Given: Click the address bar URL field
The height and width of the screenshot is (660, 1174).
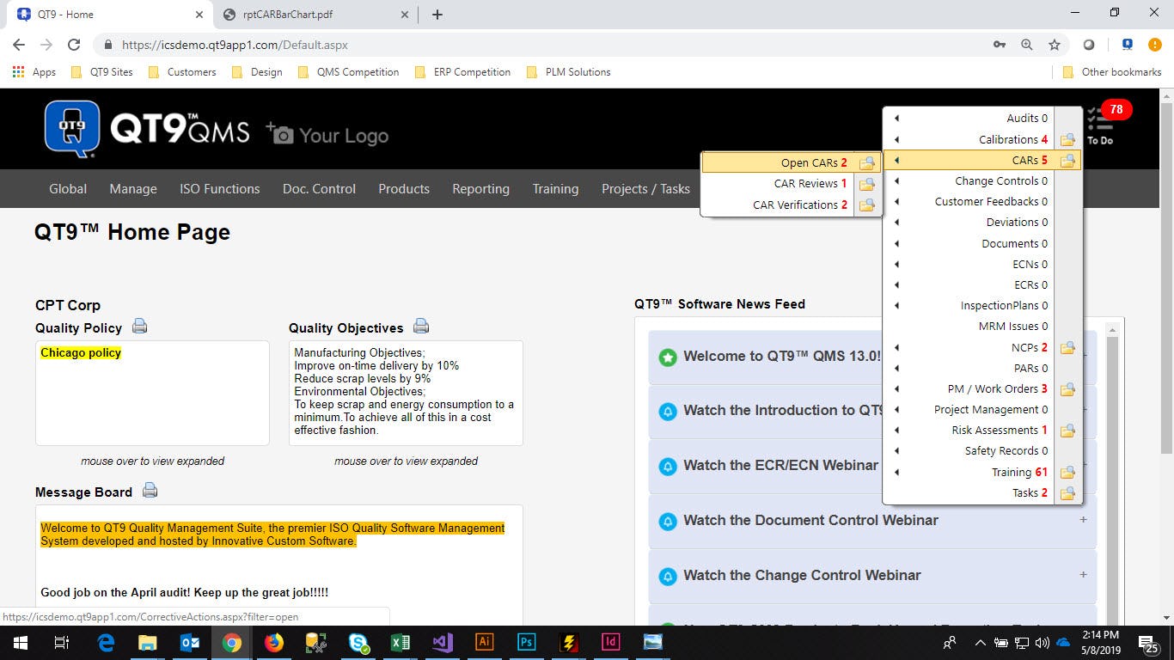Looking at the screenshot, I should [550, 45].
